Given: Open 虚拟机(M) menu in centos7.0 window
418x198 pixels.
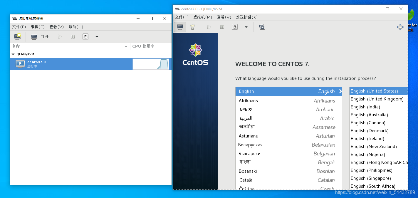Looking at the screenshot, I should tap(203, 17).
